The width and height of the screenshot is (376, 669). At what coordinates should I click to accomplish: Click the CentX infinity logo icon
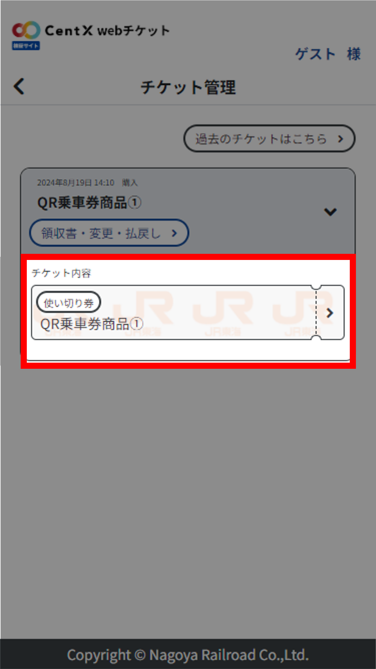tap(26, 30)
